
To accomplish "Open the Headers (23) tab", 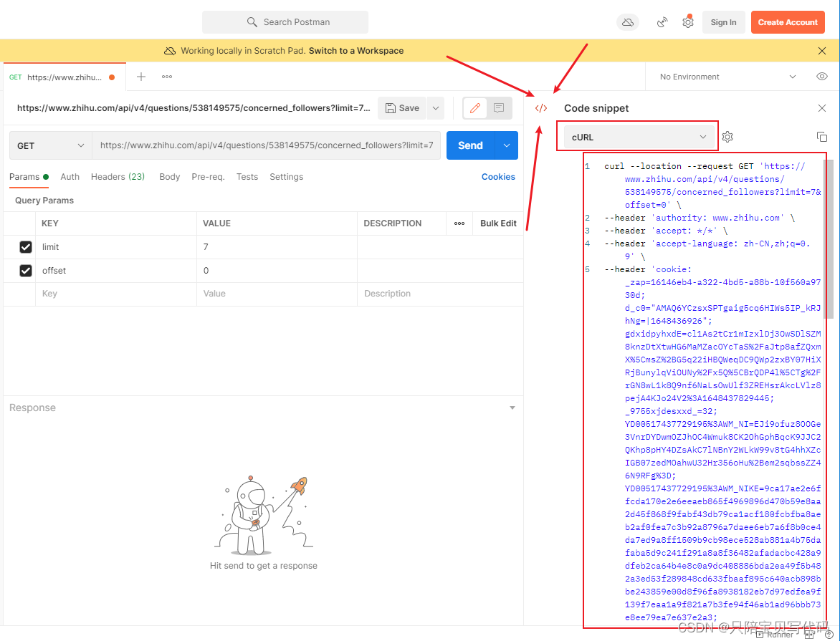I will coord(118,177).
